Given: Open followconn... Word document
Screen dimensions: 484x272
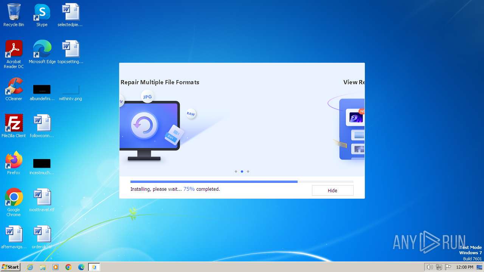Looking at the screenshot, I should click(42, 126).
